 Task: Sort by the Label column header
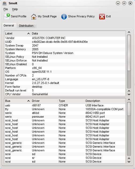[x=17, y=33]
